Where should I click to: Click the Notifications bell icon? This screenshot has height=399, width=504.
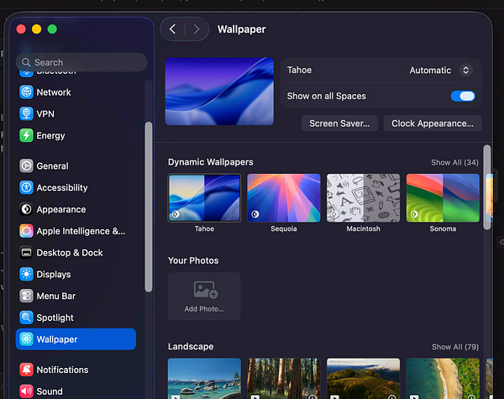coord(26,370)
